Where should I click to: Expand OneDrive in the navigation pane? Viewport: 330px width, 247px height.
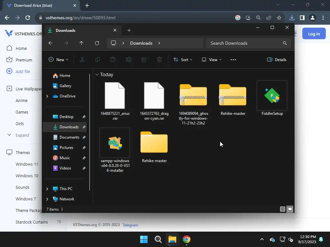[47, 96]
